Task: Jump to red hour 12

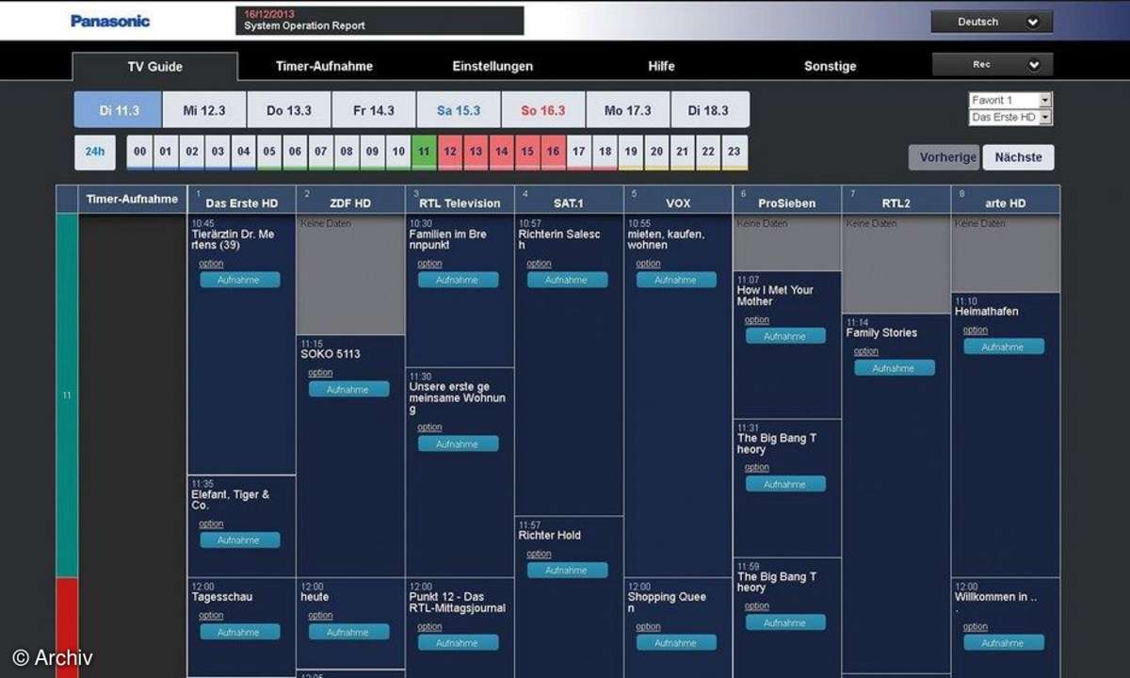Action: (x=450, y=152)
